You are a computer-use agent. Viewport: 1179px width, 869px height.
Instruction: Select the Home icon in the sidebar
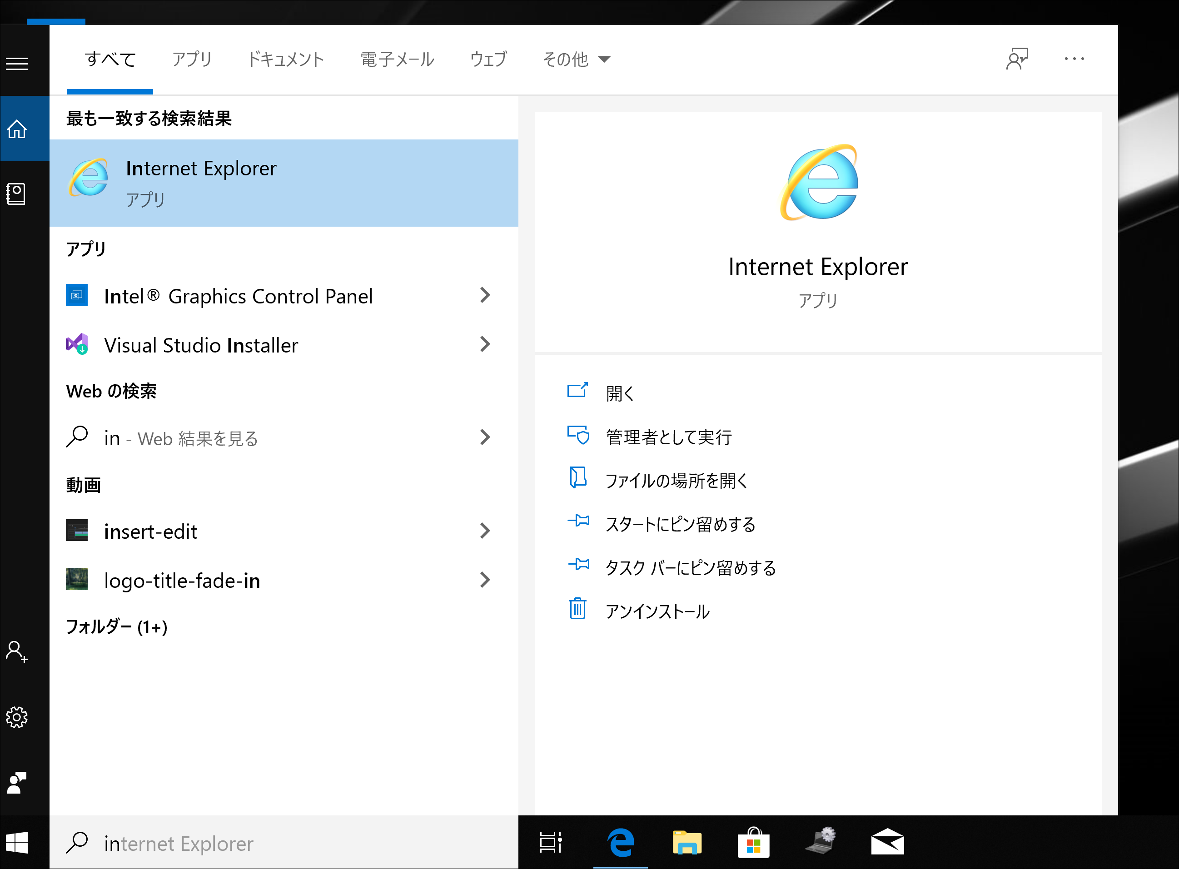point(17,129)
